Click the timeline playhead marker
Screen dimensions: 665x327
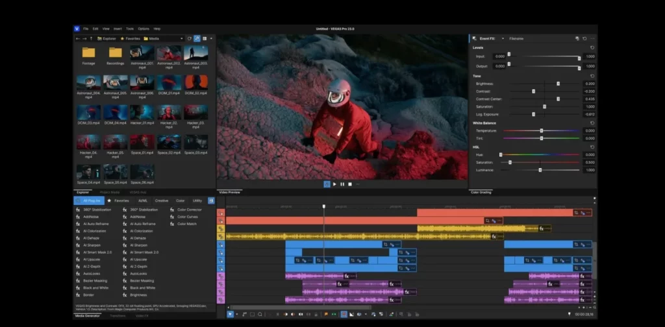pos(324,207)
